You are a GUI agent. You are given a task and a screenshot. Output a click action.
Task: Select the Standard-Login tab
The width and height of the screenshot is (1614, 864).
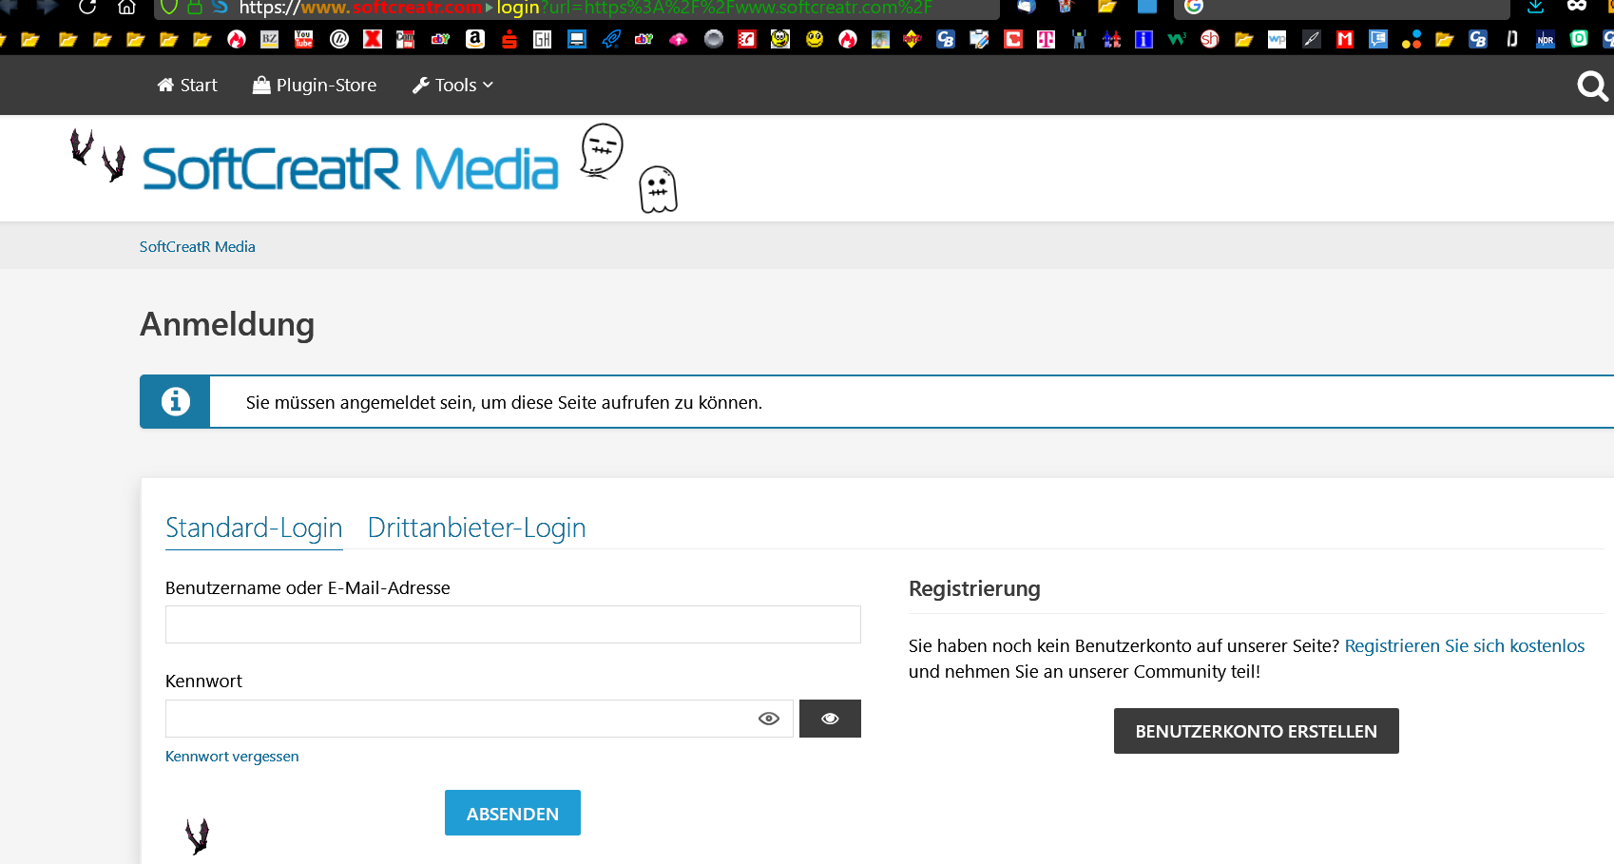click(254, 528)
